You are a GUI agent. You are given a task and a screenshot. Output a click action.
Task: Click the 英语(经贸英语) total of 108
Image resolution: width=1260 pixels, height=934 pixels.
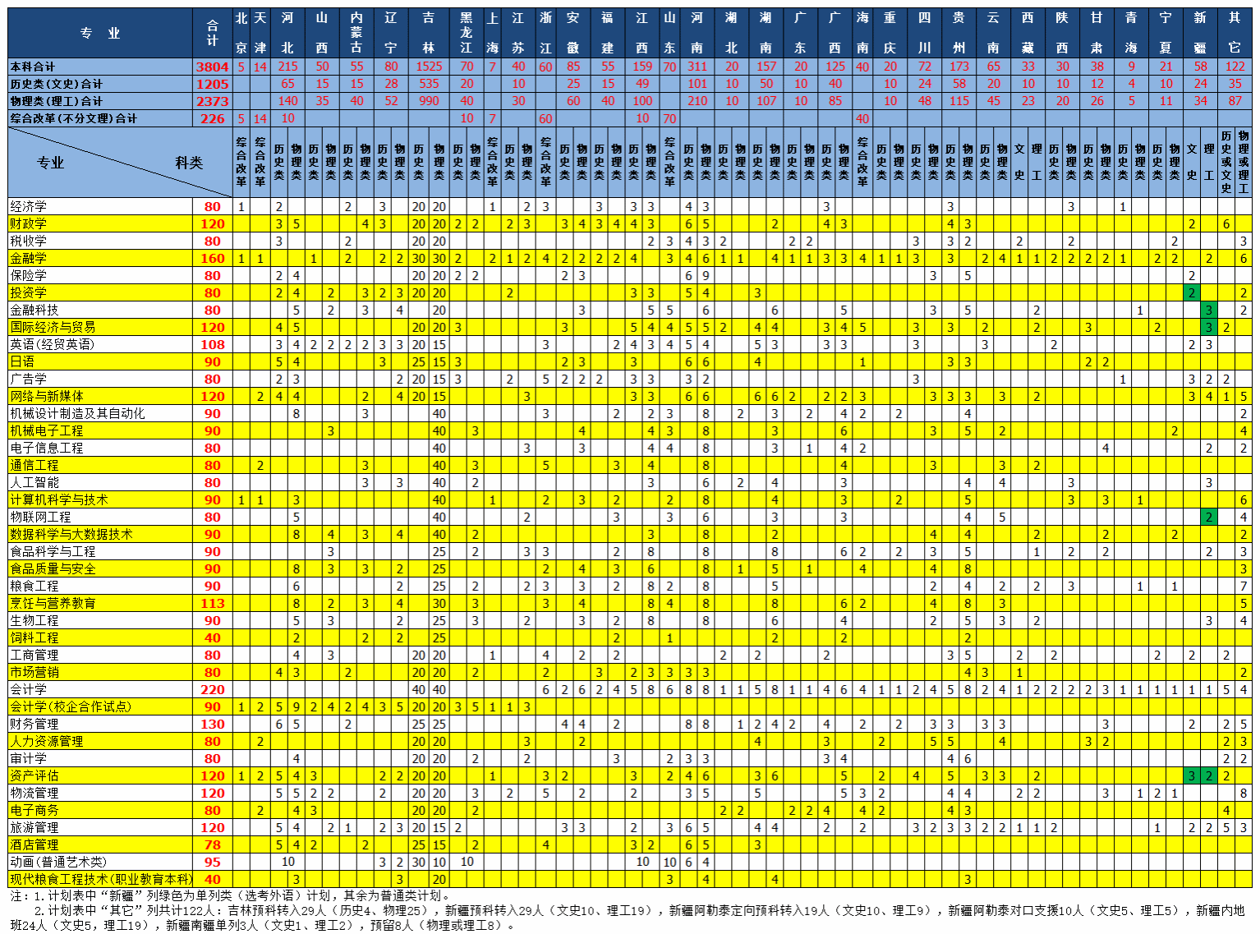click(x=212, y=344)
